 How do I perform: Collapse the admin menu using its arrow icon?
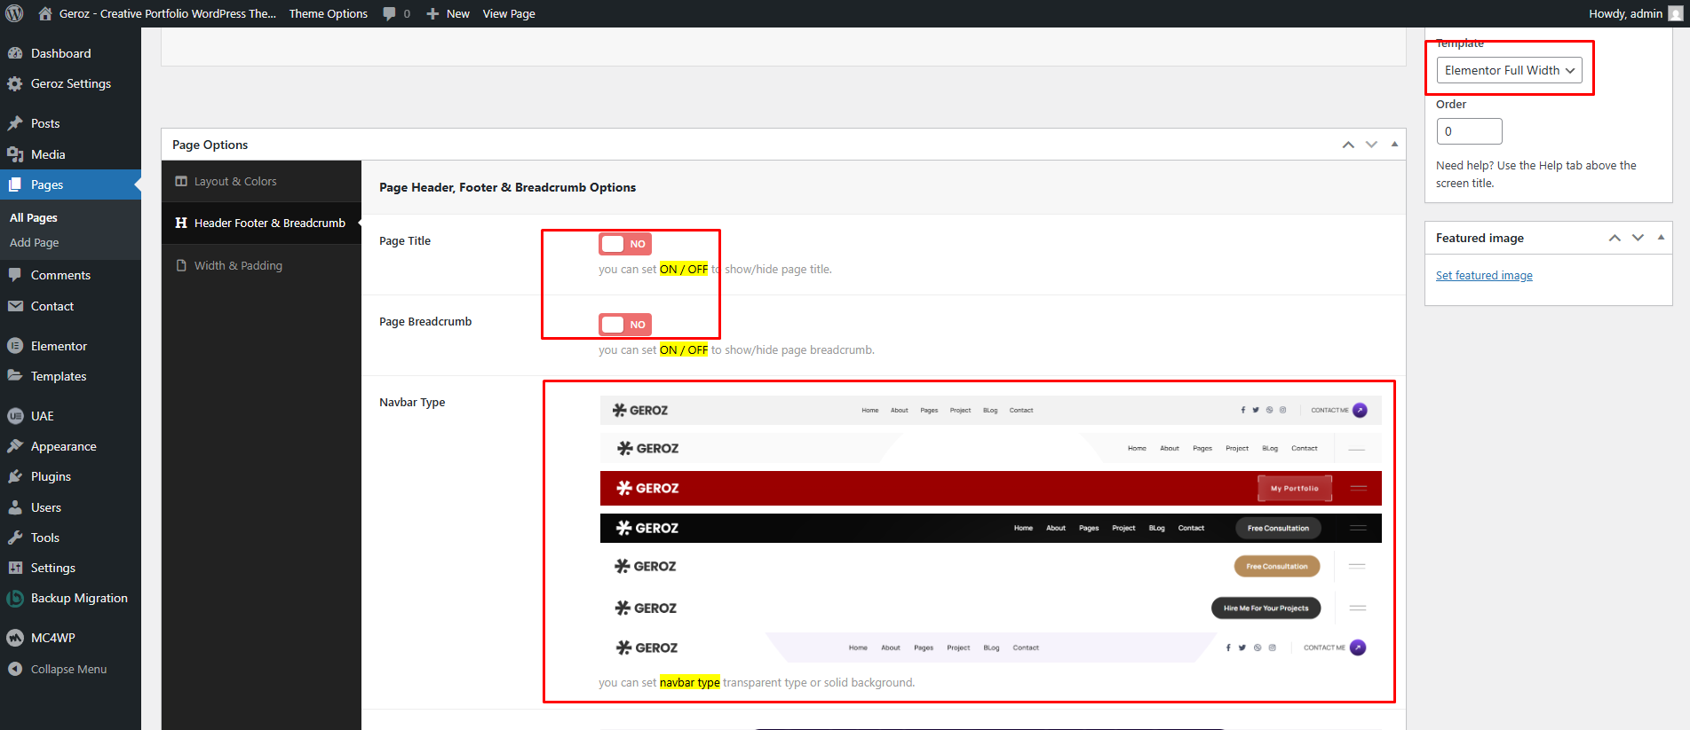coord(15,669)
